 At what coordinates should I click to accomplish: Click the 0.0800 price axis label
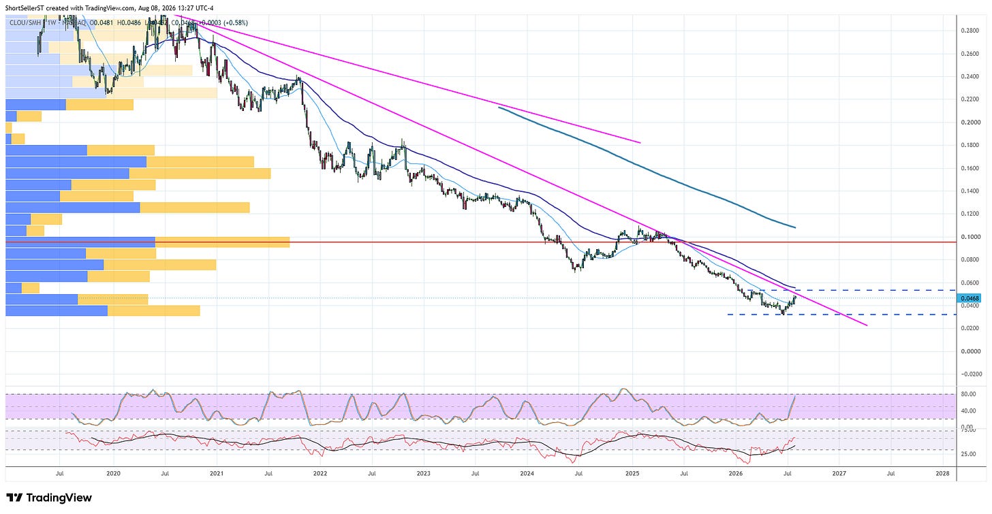(970, 260)
